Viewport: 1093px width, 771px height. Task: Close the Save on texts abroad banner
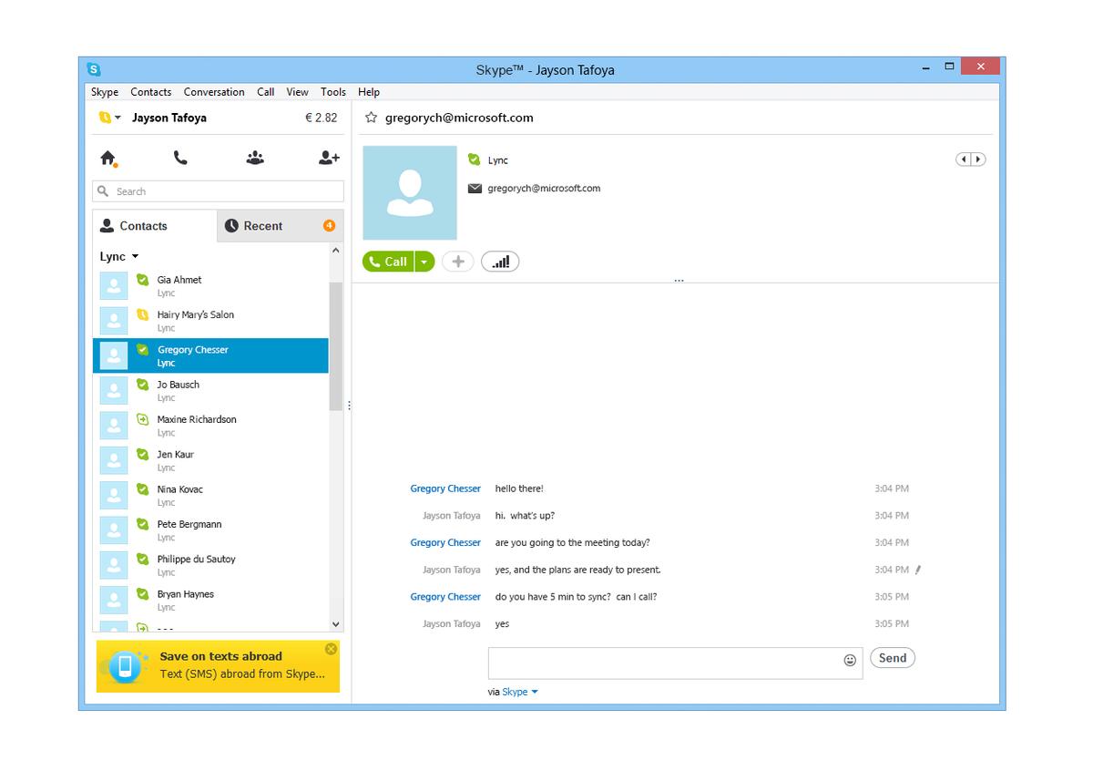331,649
